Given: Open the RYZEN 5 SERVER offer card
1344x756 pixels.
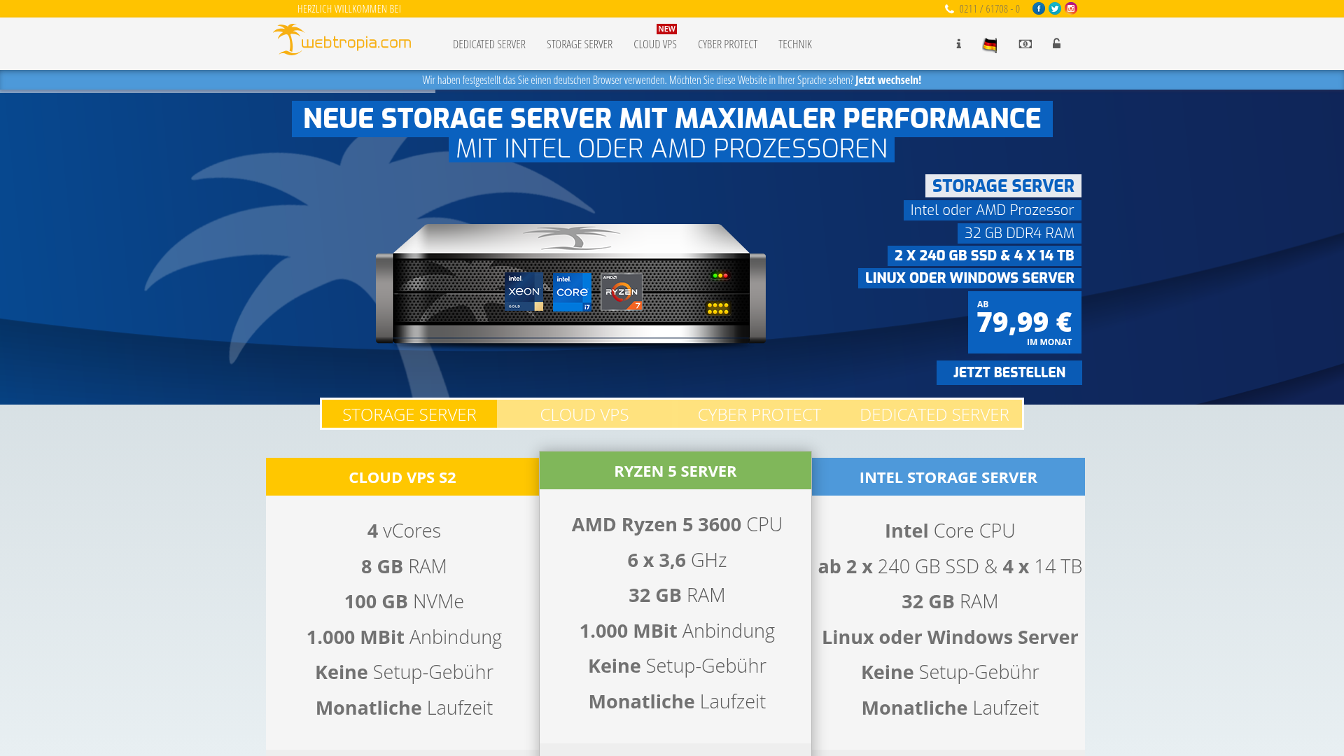Looking at the screenshot, I should point(675,471).
